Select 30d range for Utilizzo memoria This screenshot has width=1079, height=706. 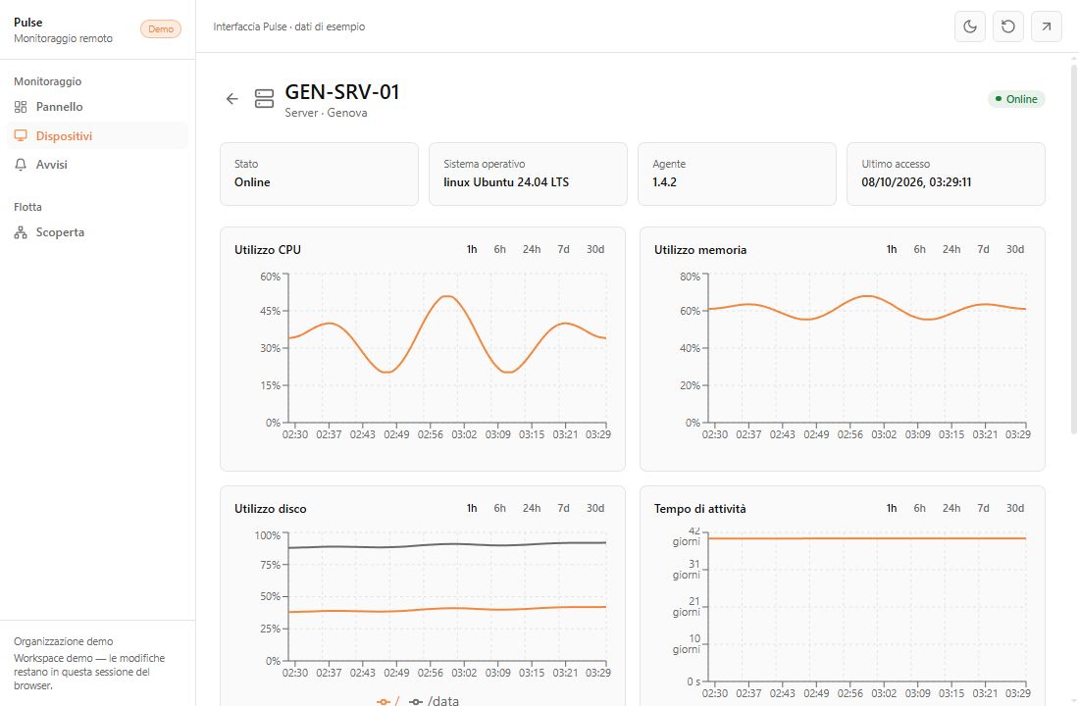[x=1015, y=249]
